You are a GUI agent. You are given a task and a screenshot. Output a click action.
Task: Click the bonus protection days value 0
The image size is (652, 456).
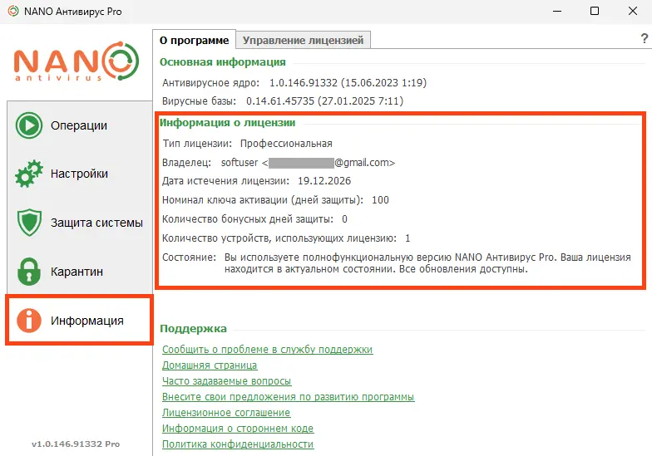point(344,219)
